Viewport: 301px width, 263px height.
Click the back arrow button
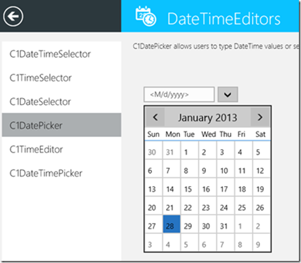13,17
